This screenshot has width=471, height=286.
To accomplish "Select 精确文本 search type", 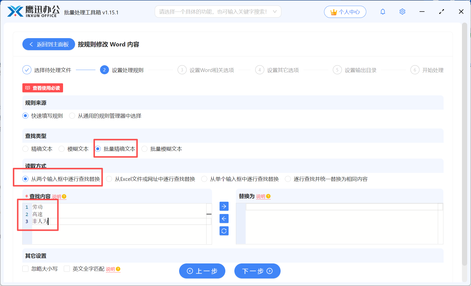I will 25,149.
